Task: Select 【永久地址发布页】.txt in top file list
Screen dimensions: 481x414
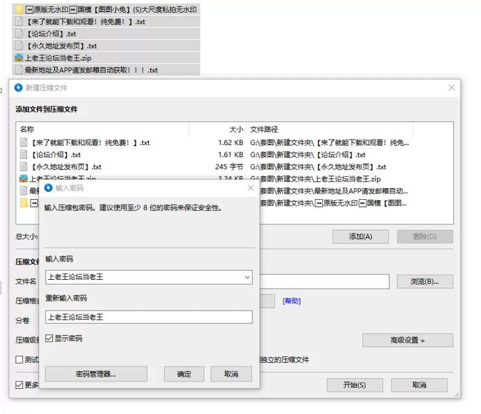Action: pyautogui.click(x=106, y=46)
